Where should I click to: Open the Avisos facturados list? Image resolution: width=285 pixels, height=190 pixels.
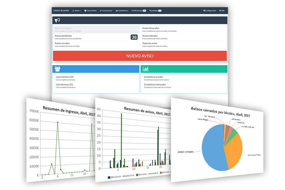[150, 28]
